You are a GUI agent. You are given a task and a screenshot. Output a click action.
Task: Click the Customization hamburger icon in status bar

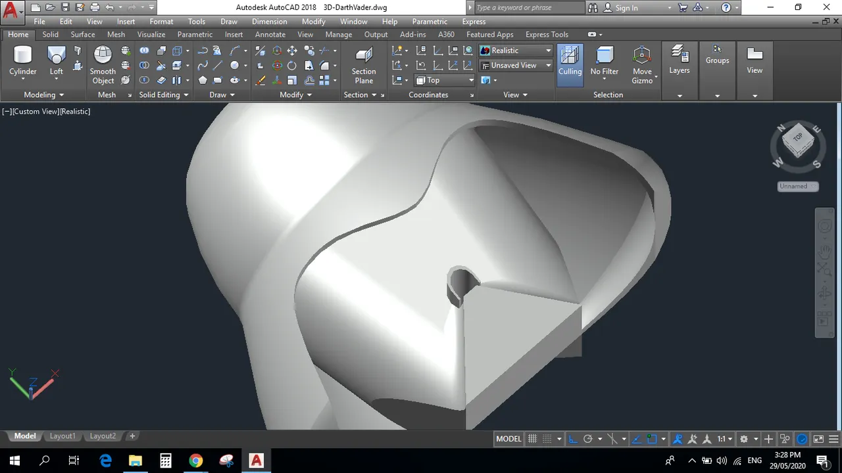pyautogui.click(x=834, y=439)
